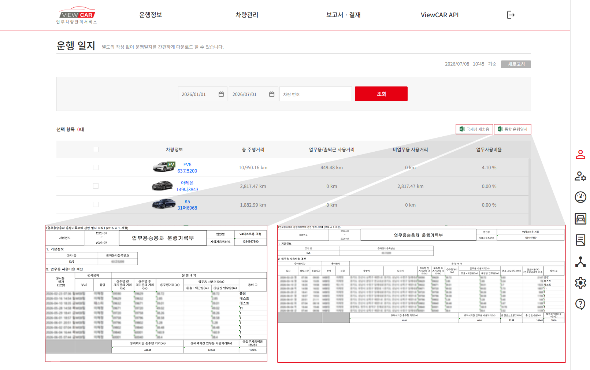Open the K5 31머6968 vehicle link

coord(187,205)
